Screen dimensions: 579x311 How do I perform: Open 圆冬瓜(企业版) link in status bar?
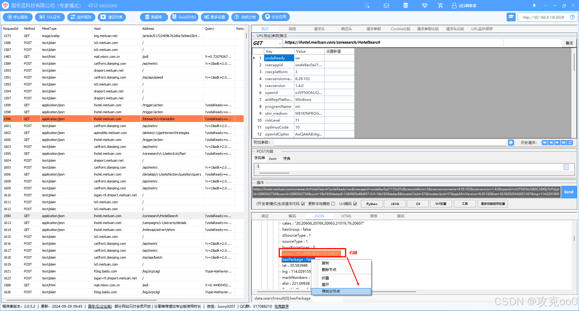tap(100, 306)
